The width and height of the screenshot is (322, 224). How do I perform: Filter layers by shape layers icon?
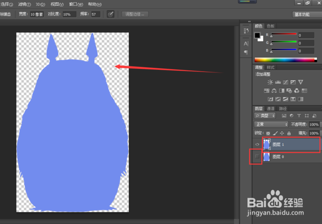coord(306,116)
